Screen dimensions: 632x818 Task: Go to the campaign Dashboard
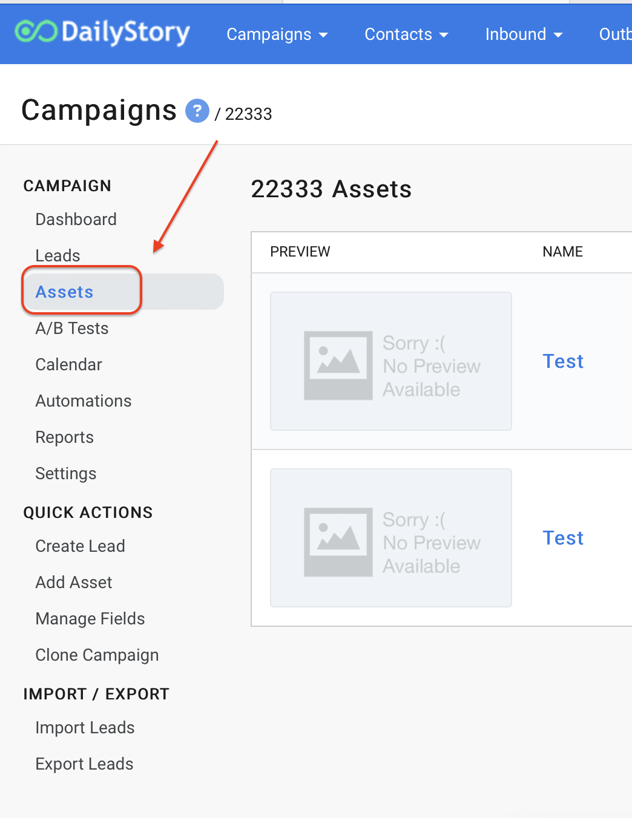point(76,220)
